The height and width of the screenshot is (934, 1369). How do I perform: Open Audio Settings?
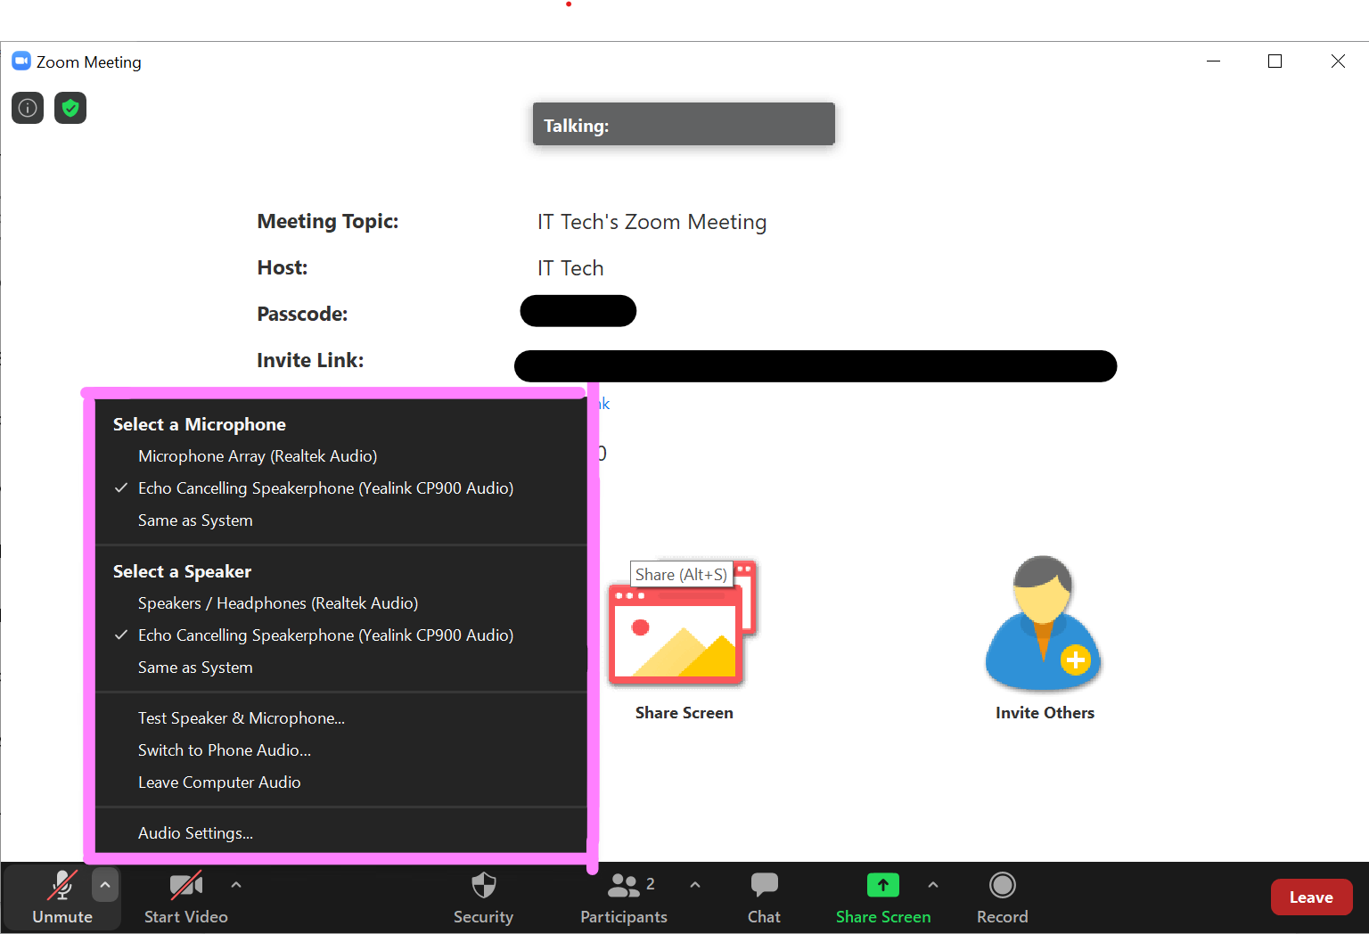(341, 833)
